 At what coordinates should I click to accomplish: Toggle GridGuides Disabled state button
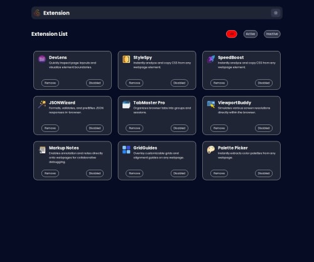180,173
